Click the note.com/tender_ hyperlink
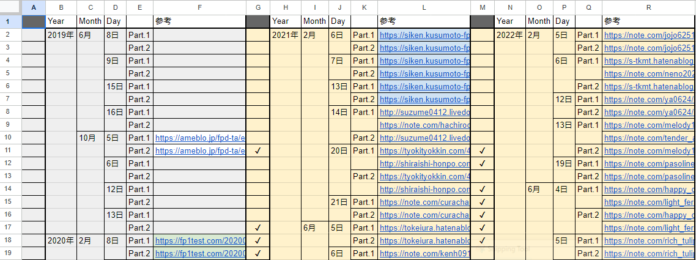The width and height of the screenshot is (696, 260). [648, 138]
